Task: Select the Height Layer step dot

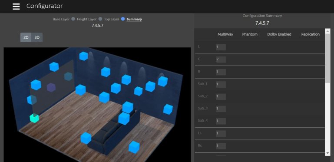Action: point(100,19)
